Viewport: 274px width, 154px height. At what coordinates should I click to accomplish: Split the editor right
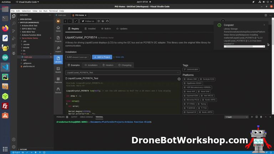(x=265, y=15)
